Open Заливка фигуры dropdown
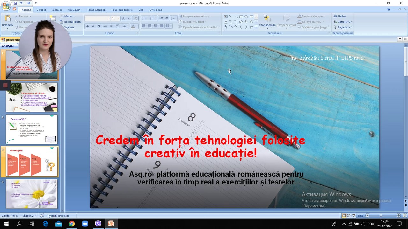The width and height of the screenshot is (408, 229). pos(310,16)
